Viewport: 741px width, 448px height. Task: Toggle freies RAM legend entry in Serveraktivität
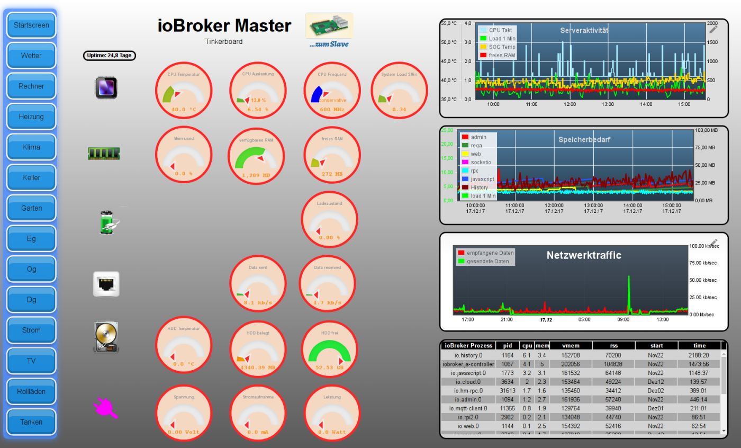point(497,55)
